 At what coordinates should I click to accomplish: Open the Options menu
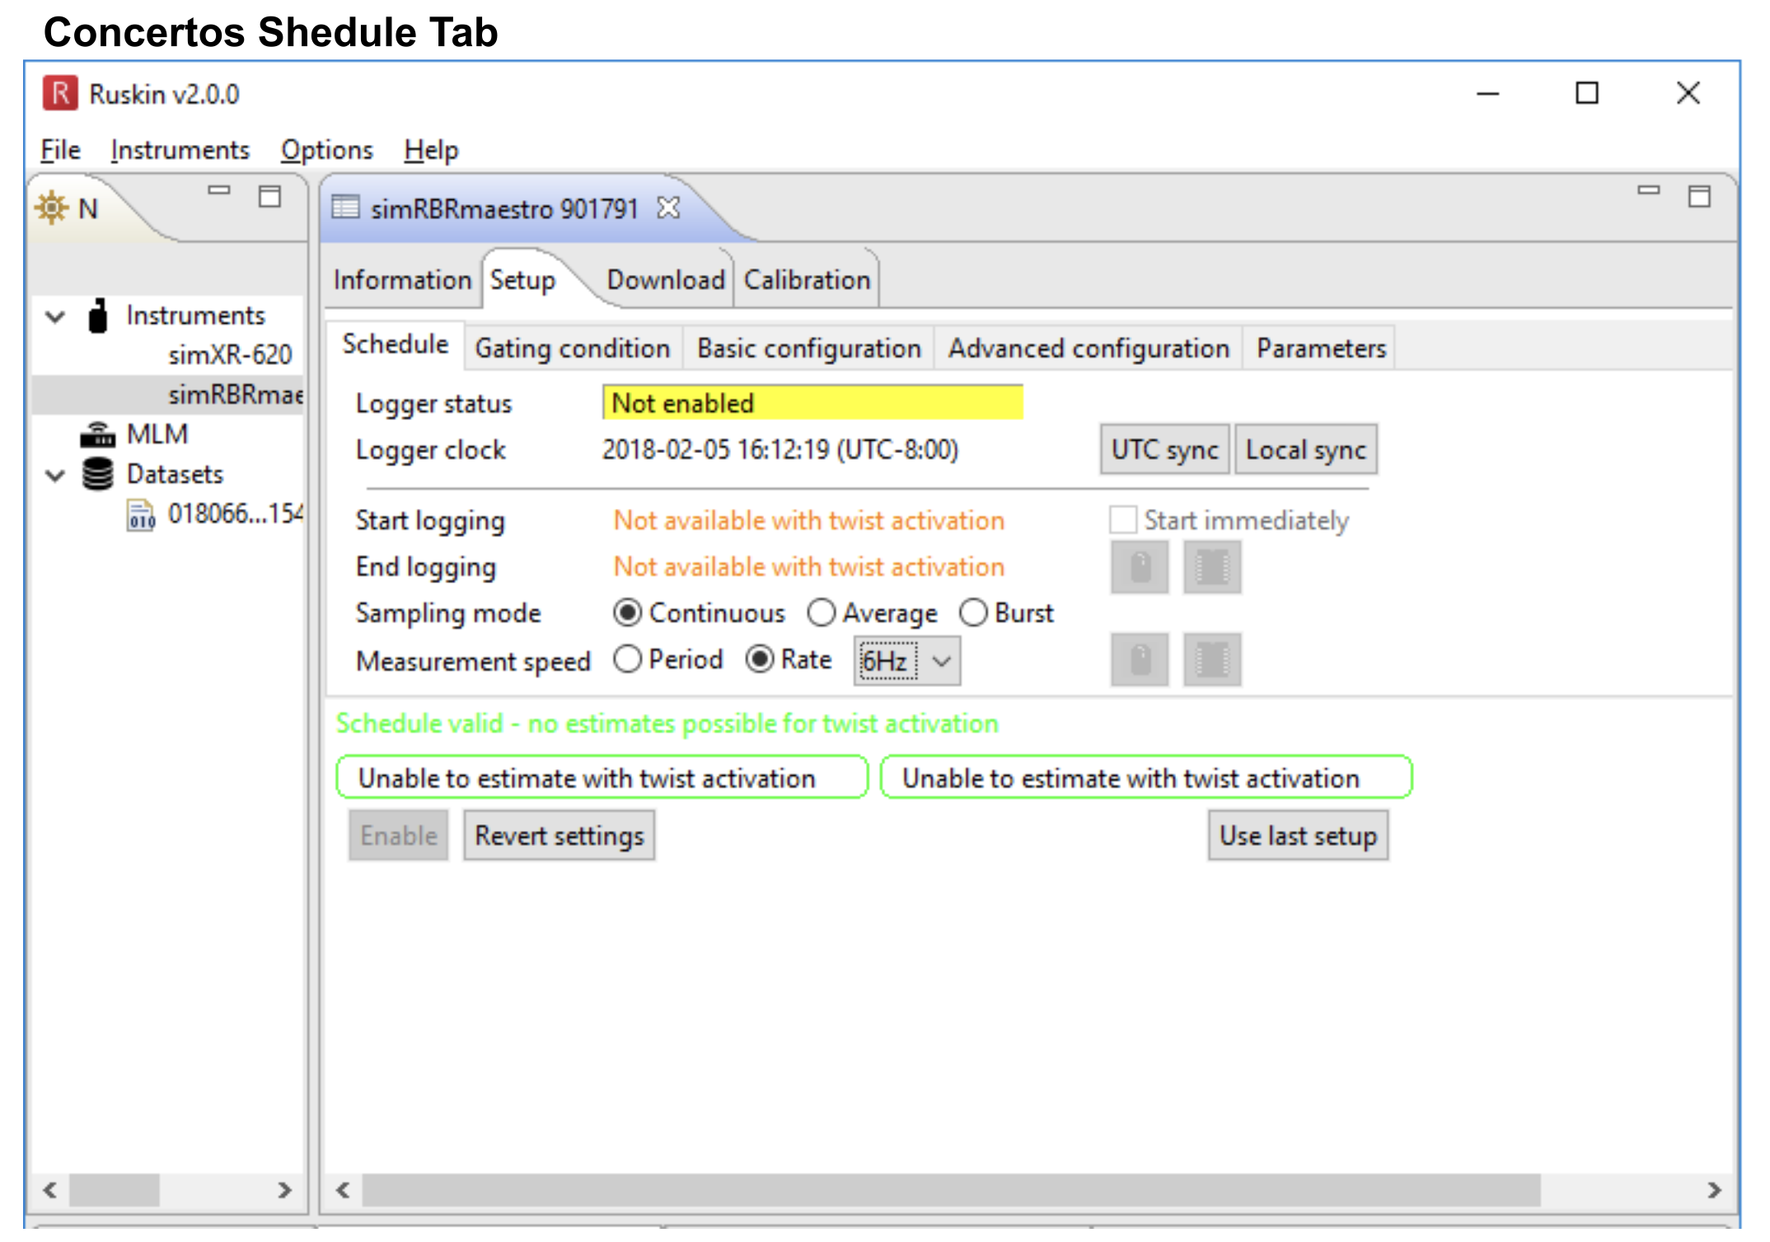click(326, 150)
